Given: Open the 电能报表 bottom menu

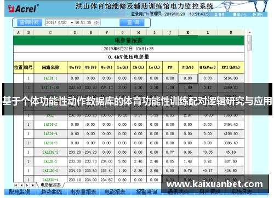Looking at the screenshot, I should click(x=115, y=192).
